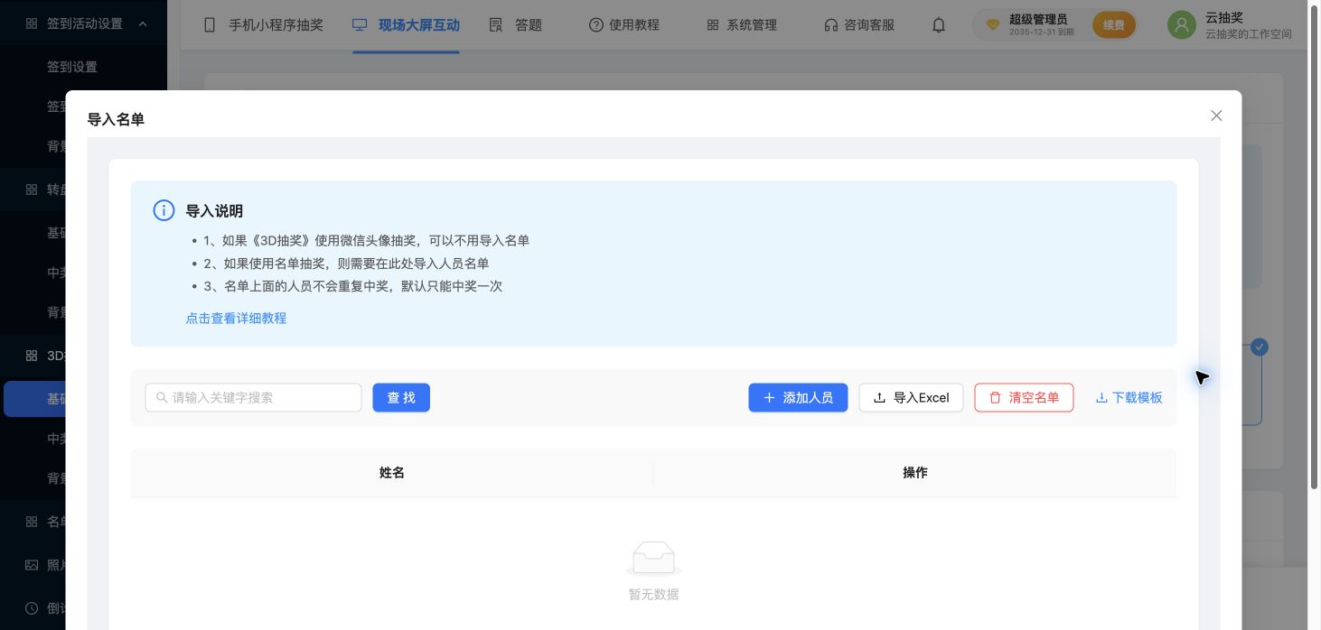Viewport: 1321px width, 630px height.
Task: Click the blue checkmark badge behind dialog
Action: [1260, 347]
